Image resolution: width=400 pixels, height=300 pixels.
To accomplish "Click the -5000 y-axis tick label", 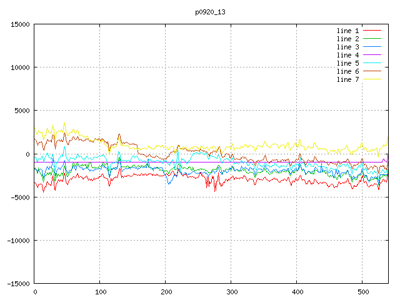I will tap(19, 197).
